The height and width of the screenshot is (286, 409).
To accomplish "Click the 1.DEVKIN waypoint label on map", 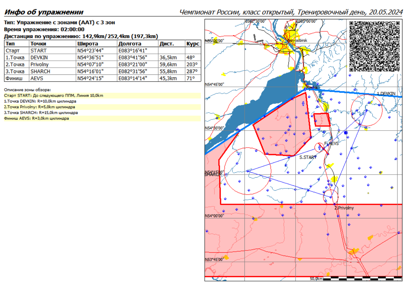I will 386,94.
